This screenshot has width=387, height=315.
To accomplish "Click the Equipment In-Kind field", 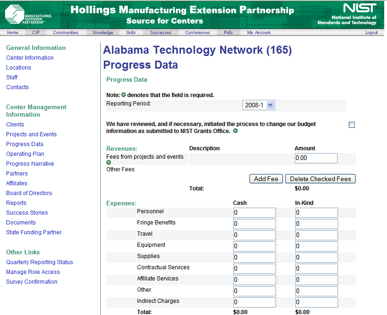I will [317, 246].
